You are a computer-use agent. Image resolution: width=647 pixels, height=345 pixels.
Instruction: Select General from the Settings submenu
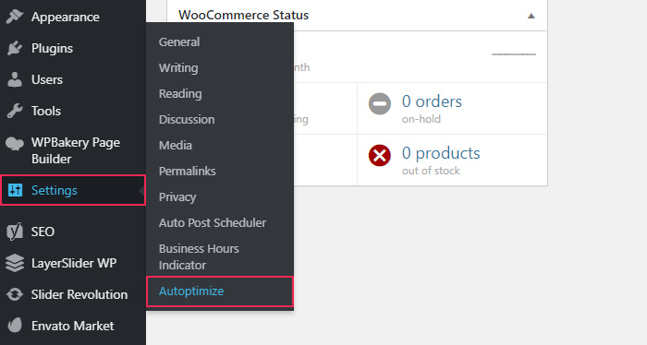tap(179, 42)
